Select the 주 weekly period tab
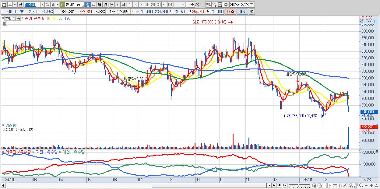Screen dimensions: 380x189 tap(93, 5)
